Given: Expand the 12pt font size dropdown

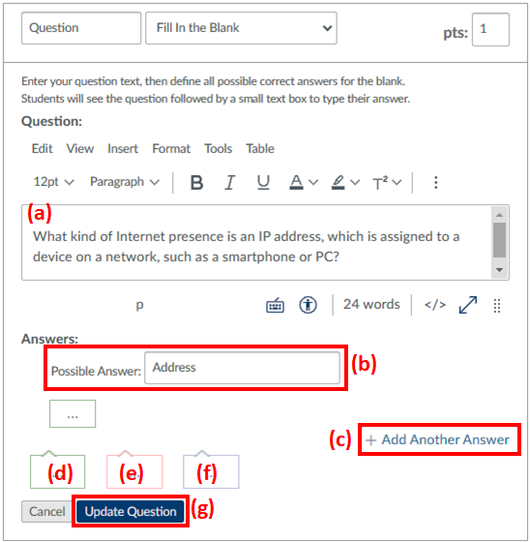Looking at the screenshot, I should [x=53, y=182].
